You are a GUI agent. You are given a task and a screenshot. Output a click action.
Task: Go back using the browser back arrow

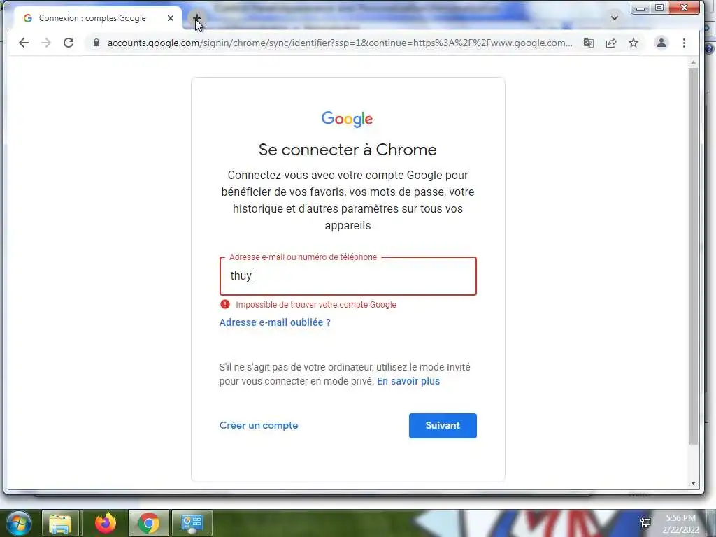pyautogui.click(x=23, y=43)
